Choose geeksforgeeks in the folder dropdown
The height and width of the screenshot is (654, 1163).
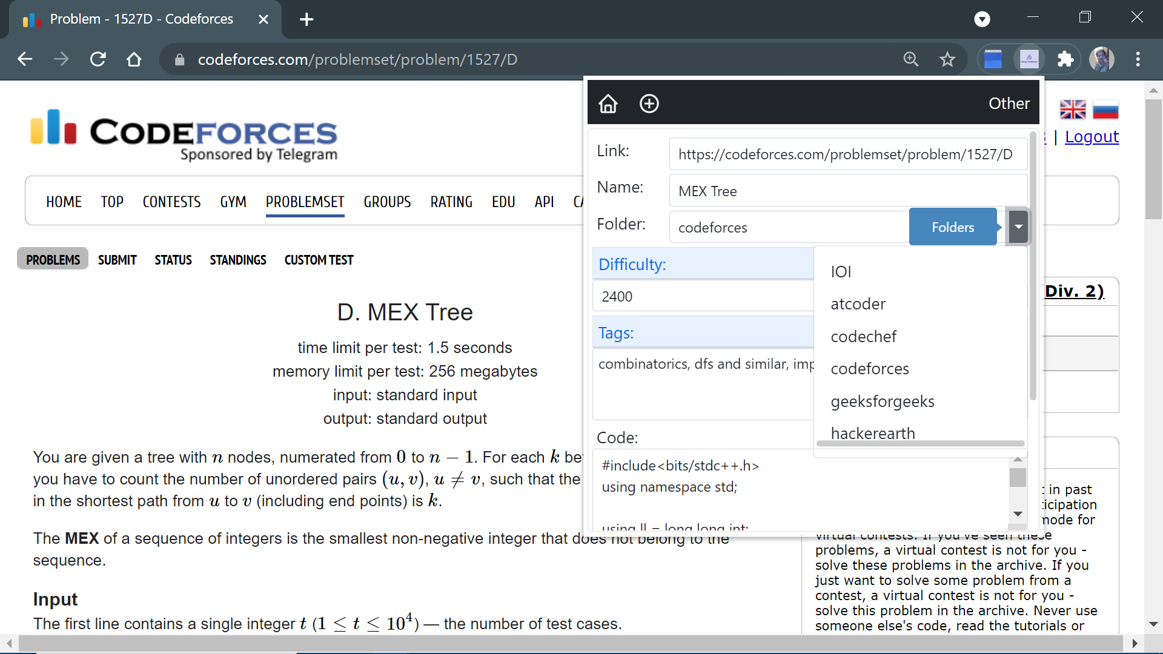click(882, 401)
